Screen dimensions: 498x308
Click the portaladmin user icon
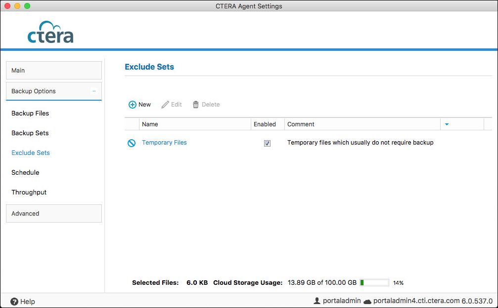[x=317, y=301]
